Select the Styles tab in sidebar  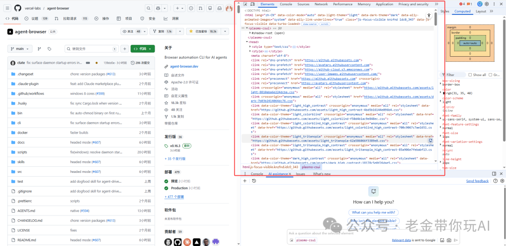pyautogui.click(x=445, y=11)
